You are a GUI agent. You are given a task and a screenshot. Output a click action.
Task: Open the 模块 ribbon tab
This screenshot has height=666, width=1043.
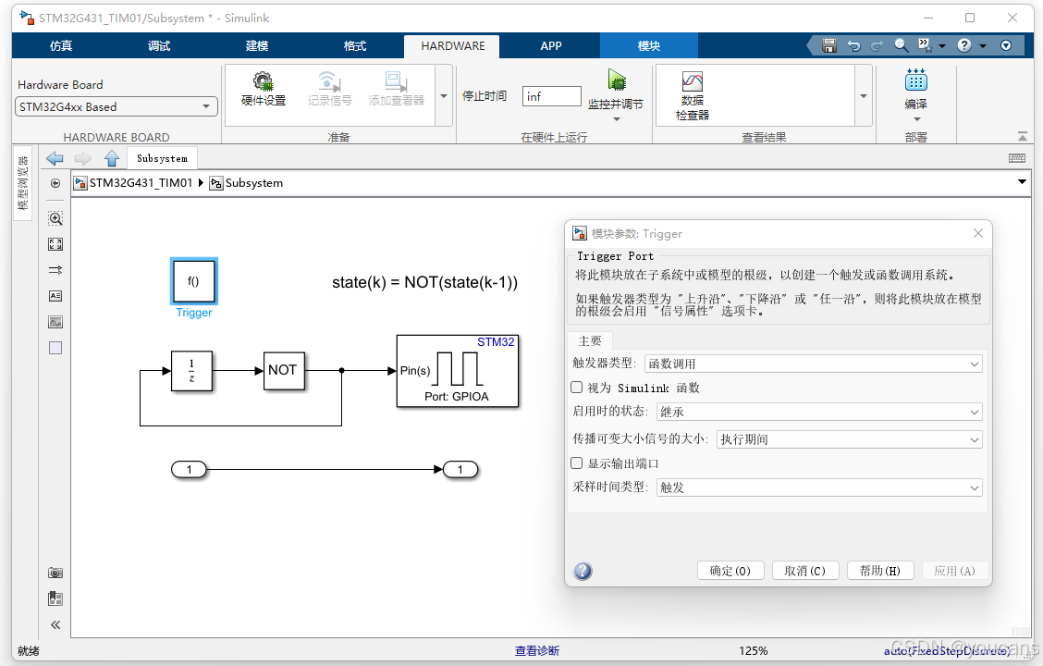(x=648, y=46)
